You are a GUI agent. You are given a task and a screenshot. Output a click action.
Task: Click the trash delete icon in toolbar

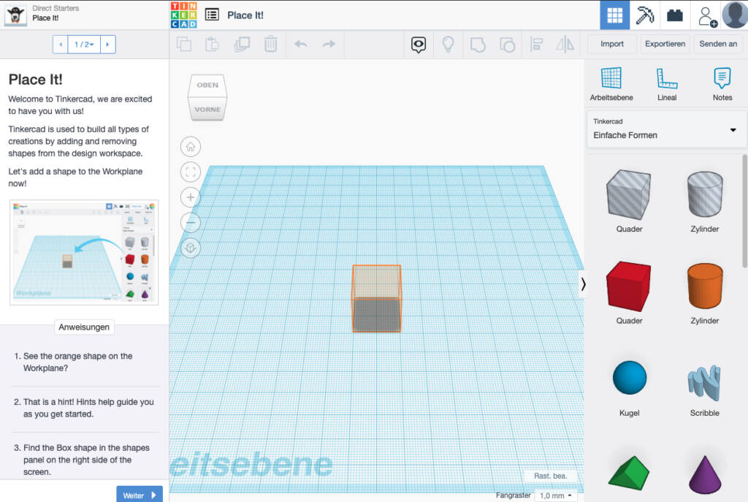pyautogui.click(x=270, y=44)
